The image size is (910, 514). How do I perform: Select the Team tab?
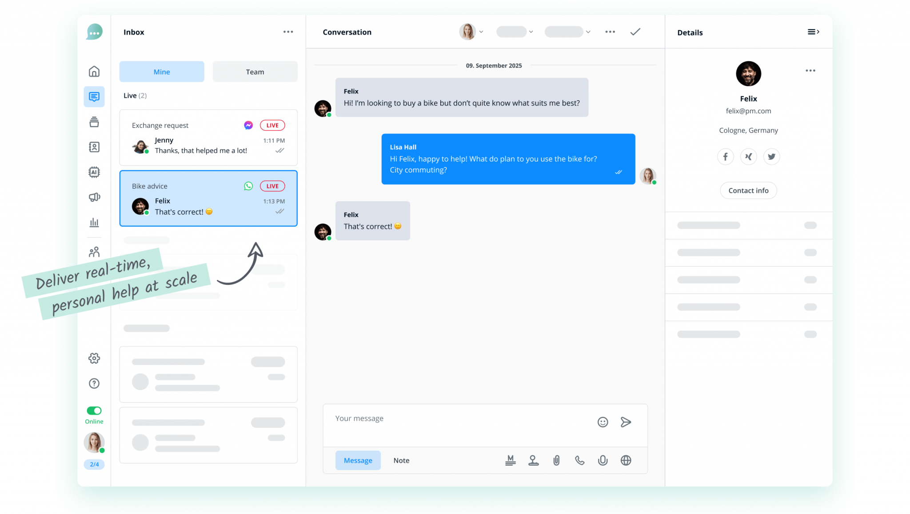255,72
